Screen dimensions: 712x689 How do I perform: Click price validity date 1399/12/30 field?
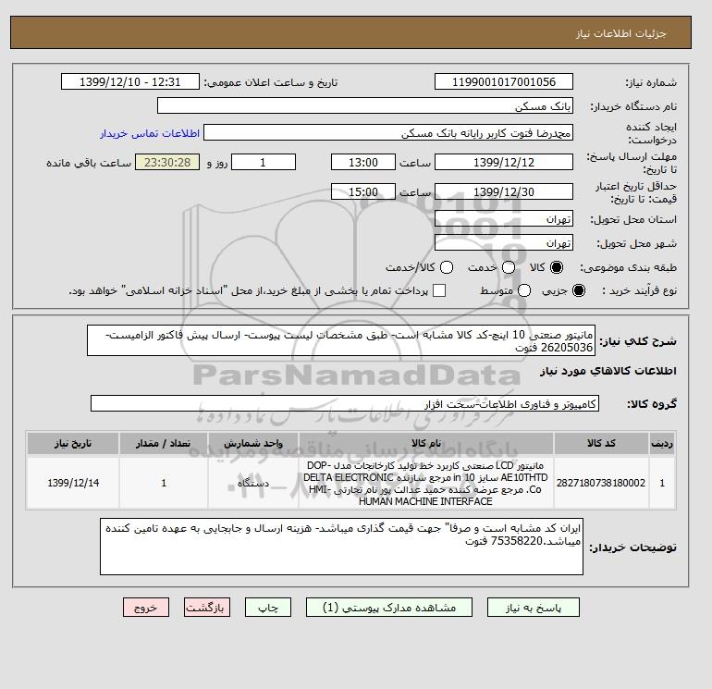(504, 191)
